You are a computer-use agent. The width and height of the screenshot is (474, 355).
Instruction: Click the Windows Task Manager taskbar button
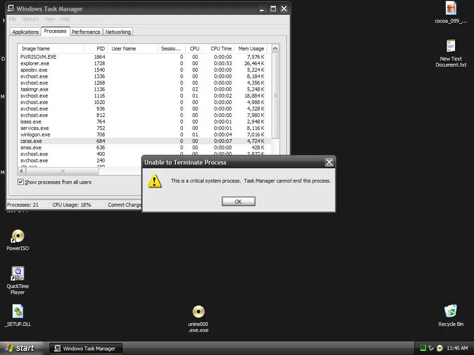[86, 349]
